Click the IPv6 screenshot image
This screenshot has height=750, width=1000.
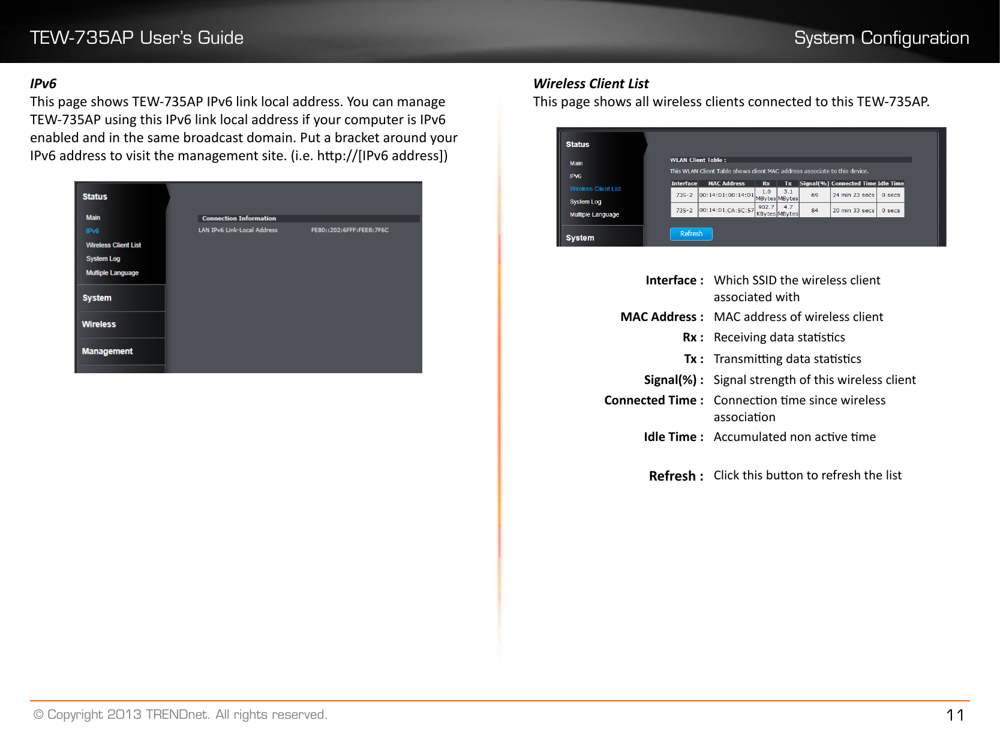[x=248, y=277]
